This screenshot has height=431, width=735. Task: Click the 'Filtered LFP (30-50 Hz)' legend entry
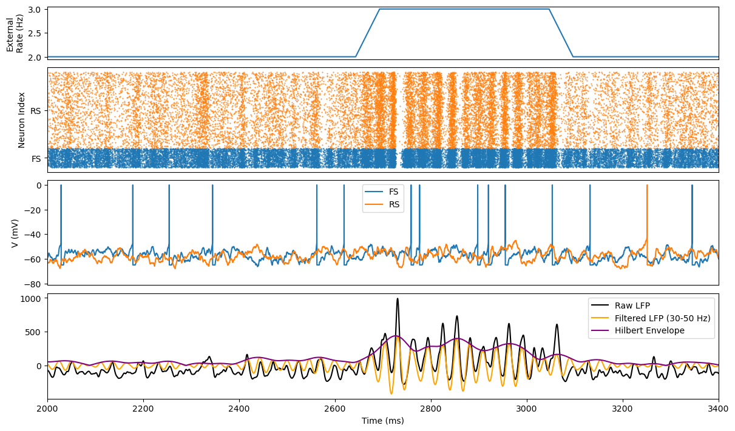pyautogui.click(x=651, y=318)
